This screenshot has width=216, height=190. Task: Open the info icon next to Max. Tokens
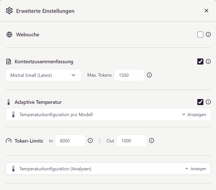click(149, 75)
